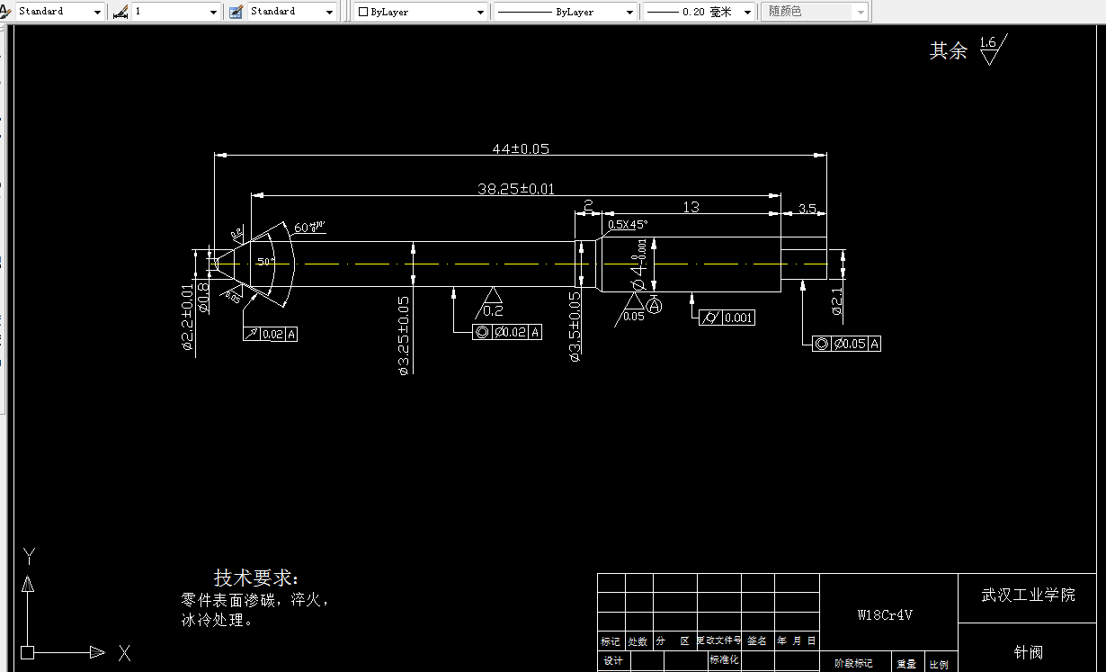
Task: Click the 标记 title block cell
Action: click(x=611, y=641)
